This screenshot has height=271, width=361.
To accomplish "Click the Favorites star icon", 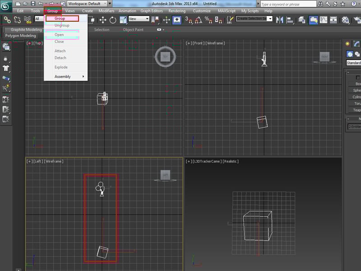I will coord(343,4).
